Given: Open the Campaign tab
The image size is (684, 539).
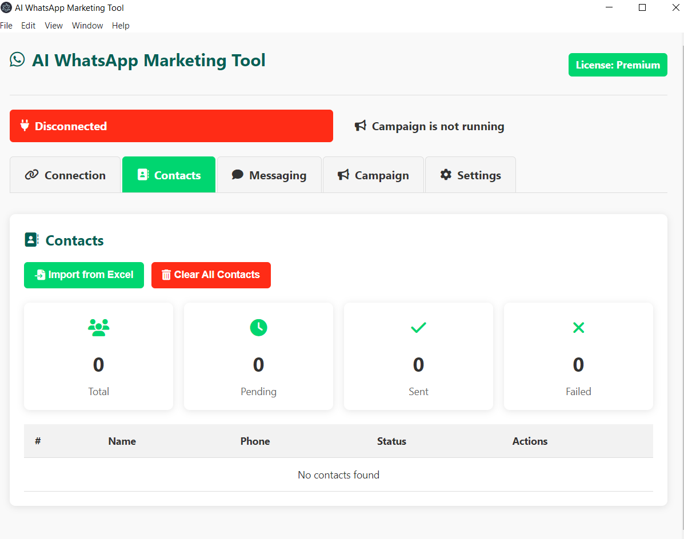Looking at the screenshot, I should click(373, 175).
